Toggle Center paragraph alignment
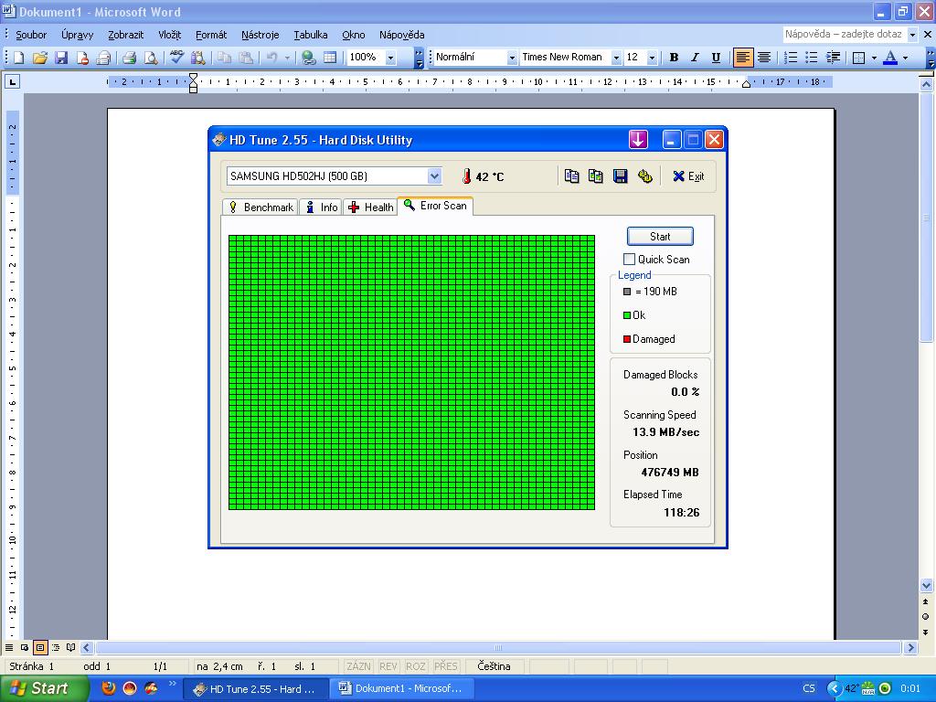The height and width of the screenshot is (702, 936). 763,58
